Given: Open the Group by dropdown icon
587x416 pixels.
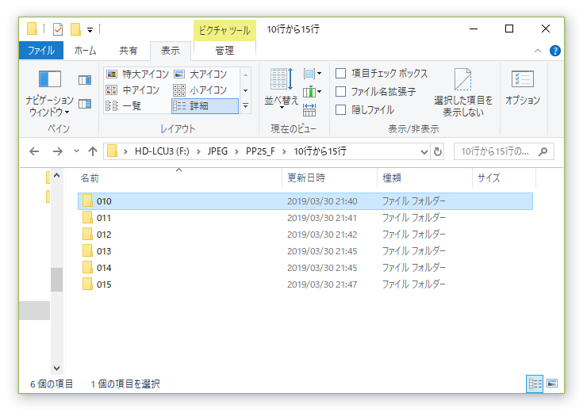Looking at the screenshot, I should (x=313, y=74).
